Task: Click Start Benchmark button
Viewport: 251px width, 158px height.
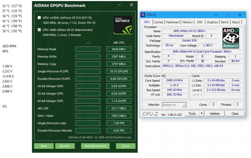Action: pos(95,146)
